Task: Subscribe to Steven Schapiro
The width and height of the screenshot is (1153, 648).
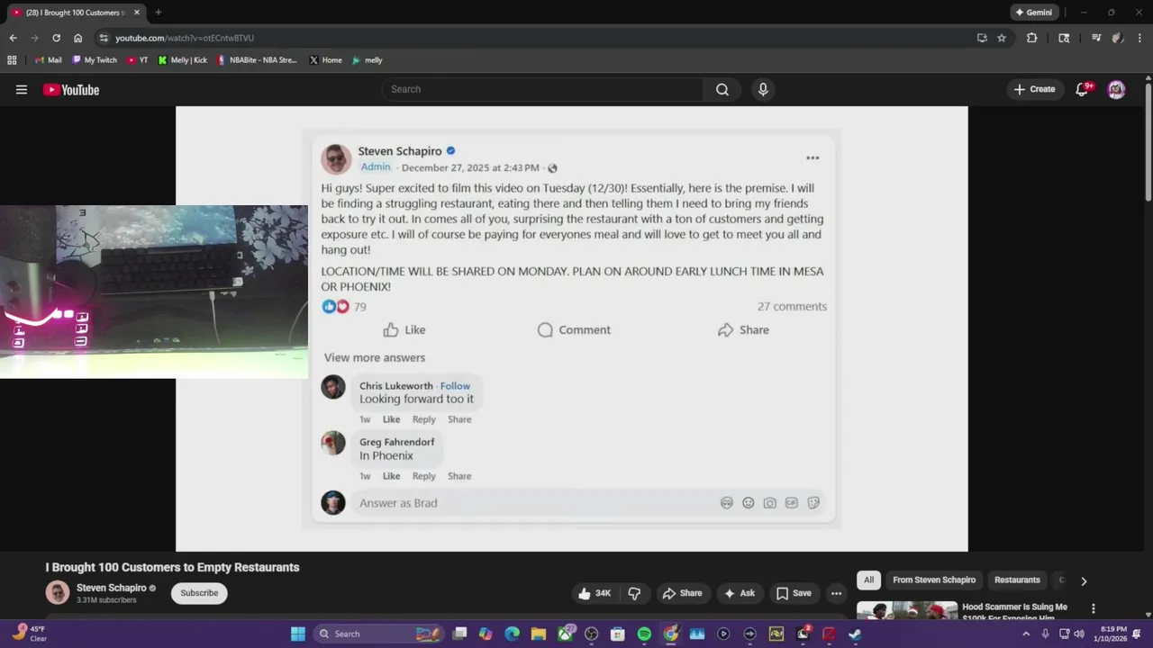Action: (199, 593)
